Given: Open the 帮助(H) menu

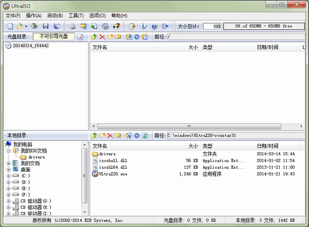Looking at the screenshot, I should [x=119, y=15].
